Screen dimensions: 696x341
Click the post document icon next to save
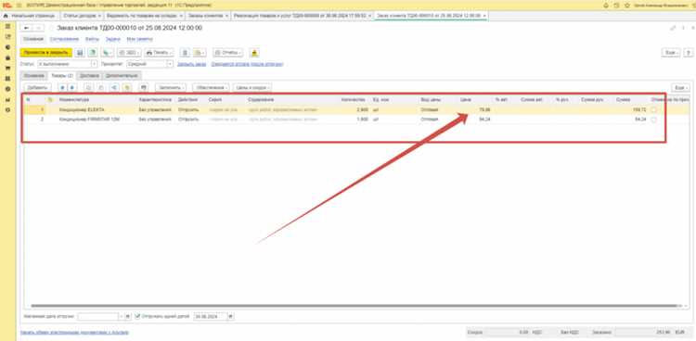[x=92, y=53]
